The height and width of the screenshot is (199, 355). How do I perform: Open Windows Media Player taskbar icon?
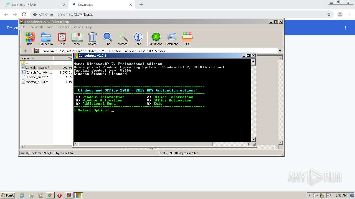pyautogui.click(x=41, y=195)
